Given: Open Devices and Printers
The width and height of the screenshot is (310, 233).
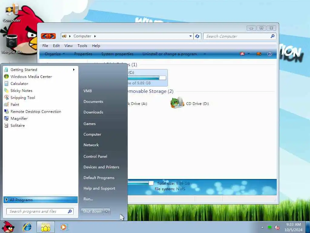Looking at the screenshot, I should 101,167.
